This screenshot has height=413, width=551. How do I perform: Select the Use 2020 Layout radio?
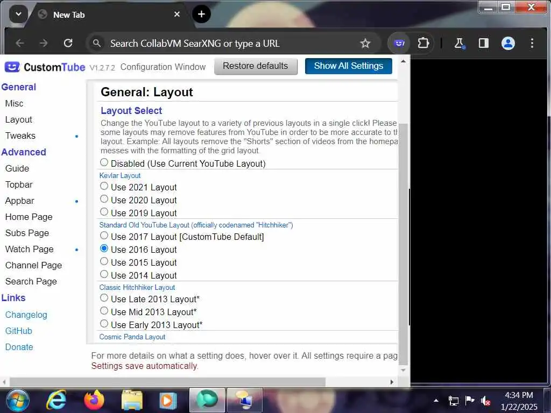point(104,199)
